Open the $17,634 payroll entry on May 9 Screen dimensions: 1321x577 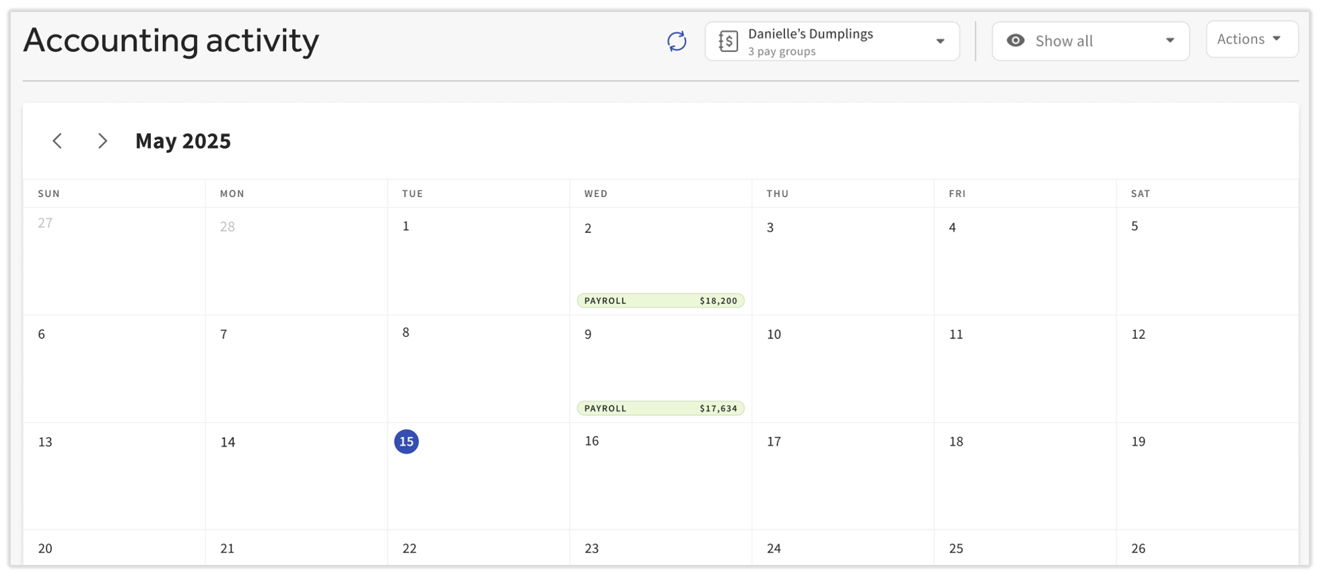660,408
